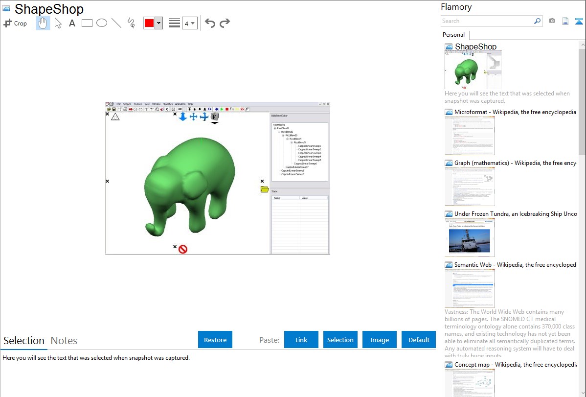Click the line thickness icon
Screen dimensions: 586x397
coord(175,23)
